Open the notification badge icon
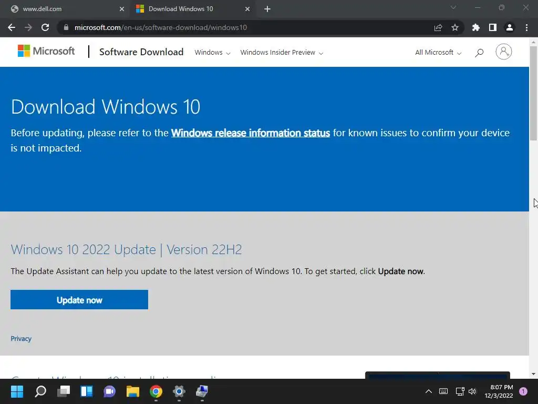This screenshot has width=538, height=404. click(523, 391)
